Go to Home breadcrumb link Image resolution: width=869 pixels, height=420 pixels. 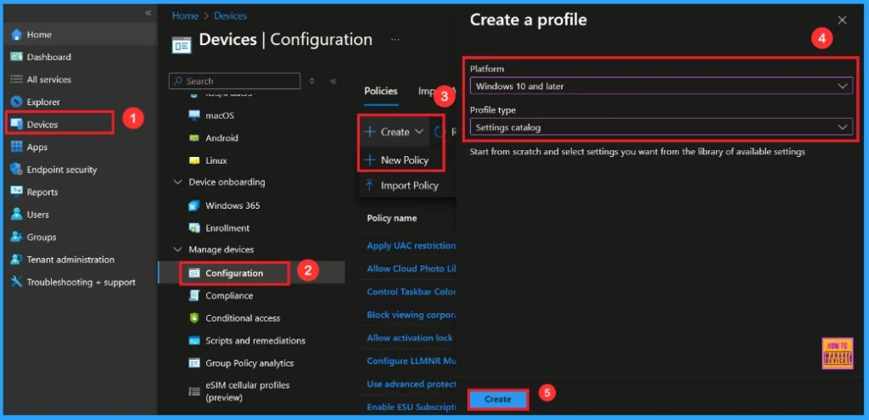coord(185,15)
